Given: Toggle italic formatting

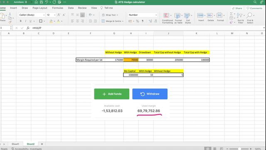Looking at the screenshot, I should pyautogui.click(x=26, y=21).
